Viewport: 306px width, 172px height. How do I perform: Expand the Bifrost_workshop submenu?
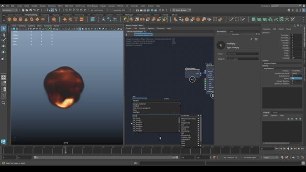190,118
